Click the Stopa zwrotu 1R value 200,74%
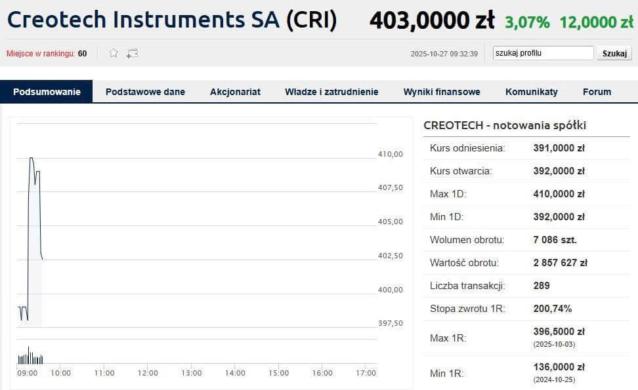 tap(552, 308)
